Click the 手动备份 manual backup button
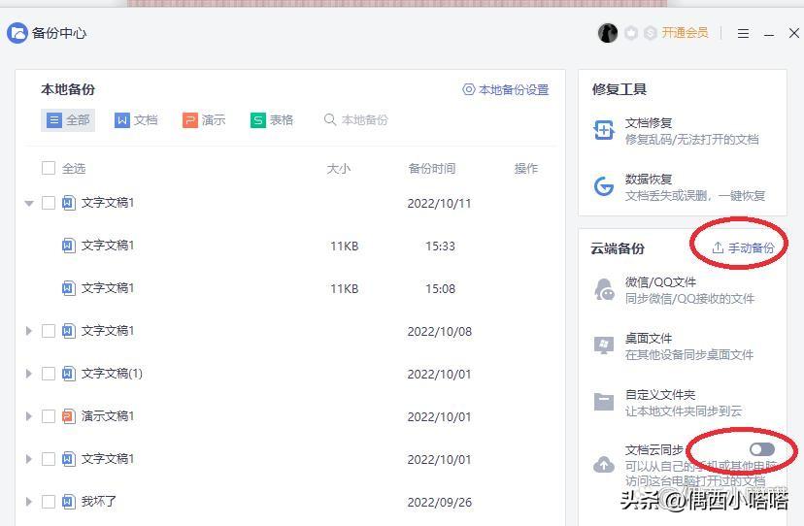804x526 pixels. (743, 247)
